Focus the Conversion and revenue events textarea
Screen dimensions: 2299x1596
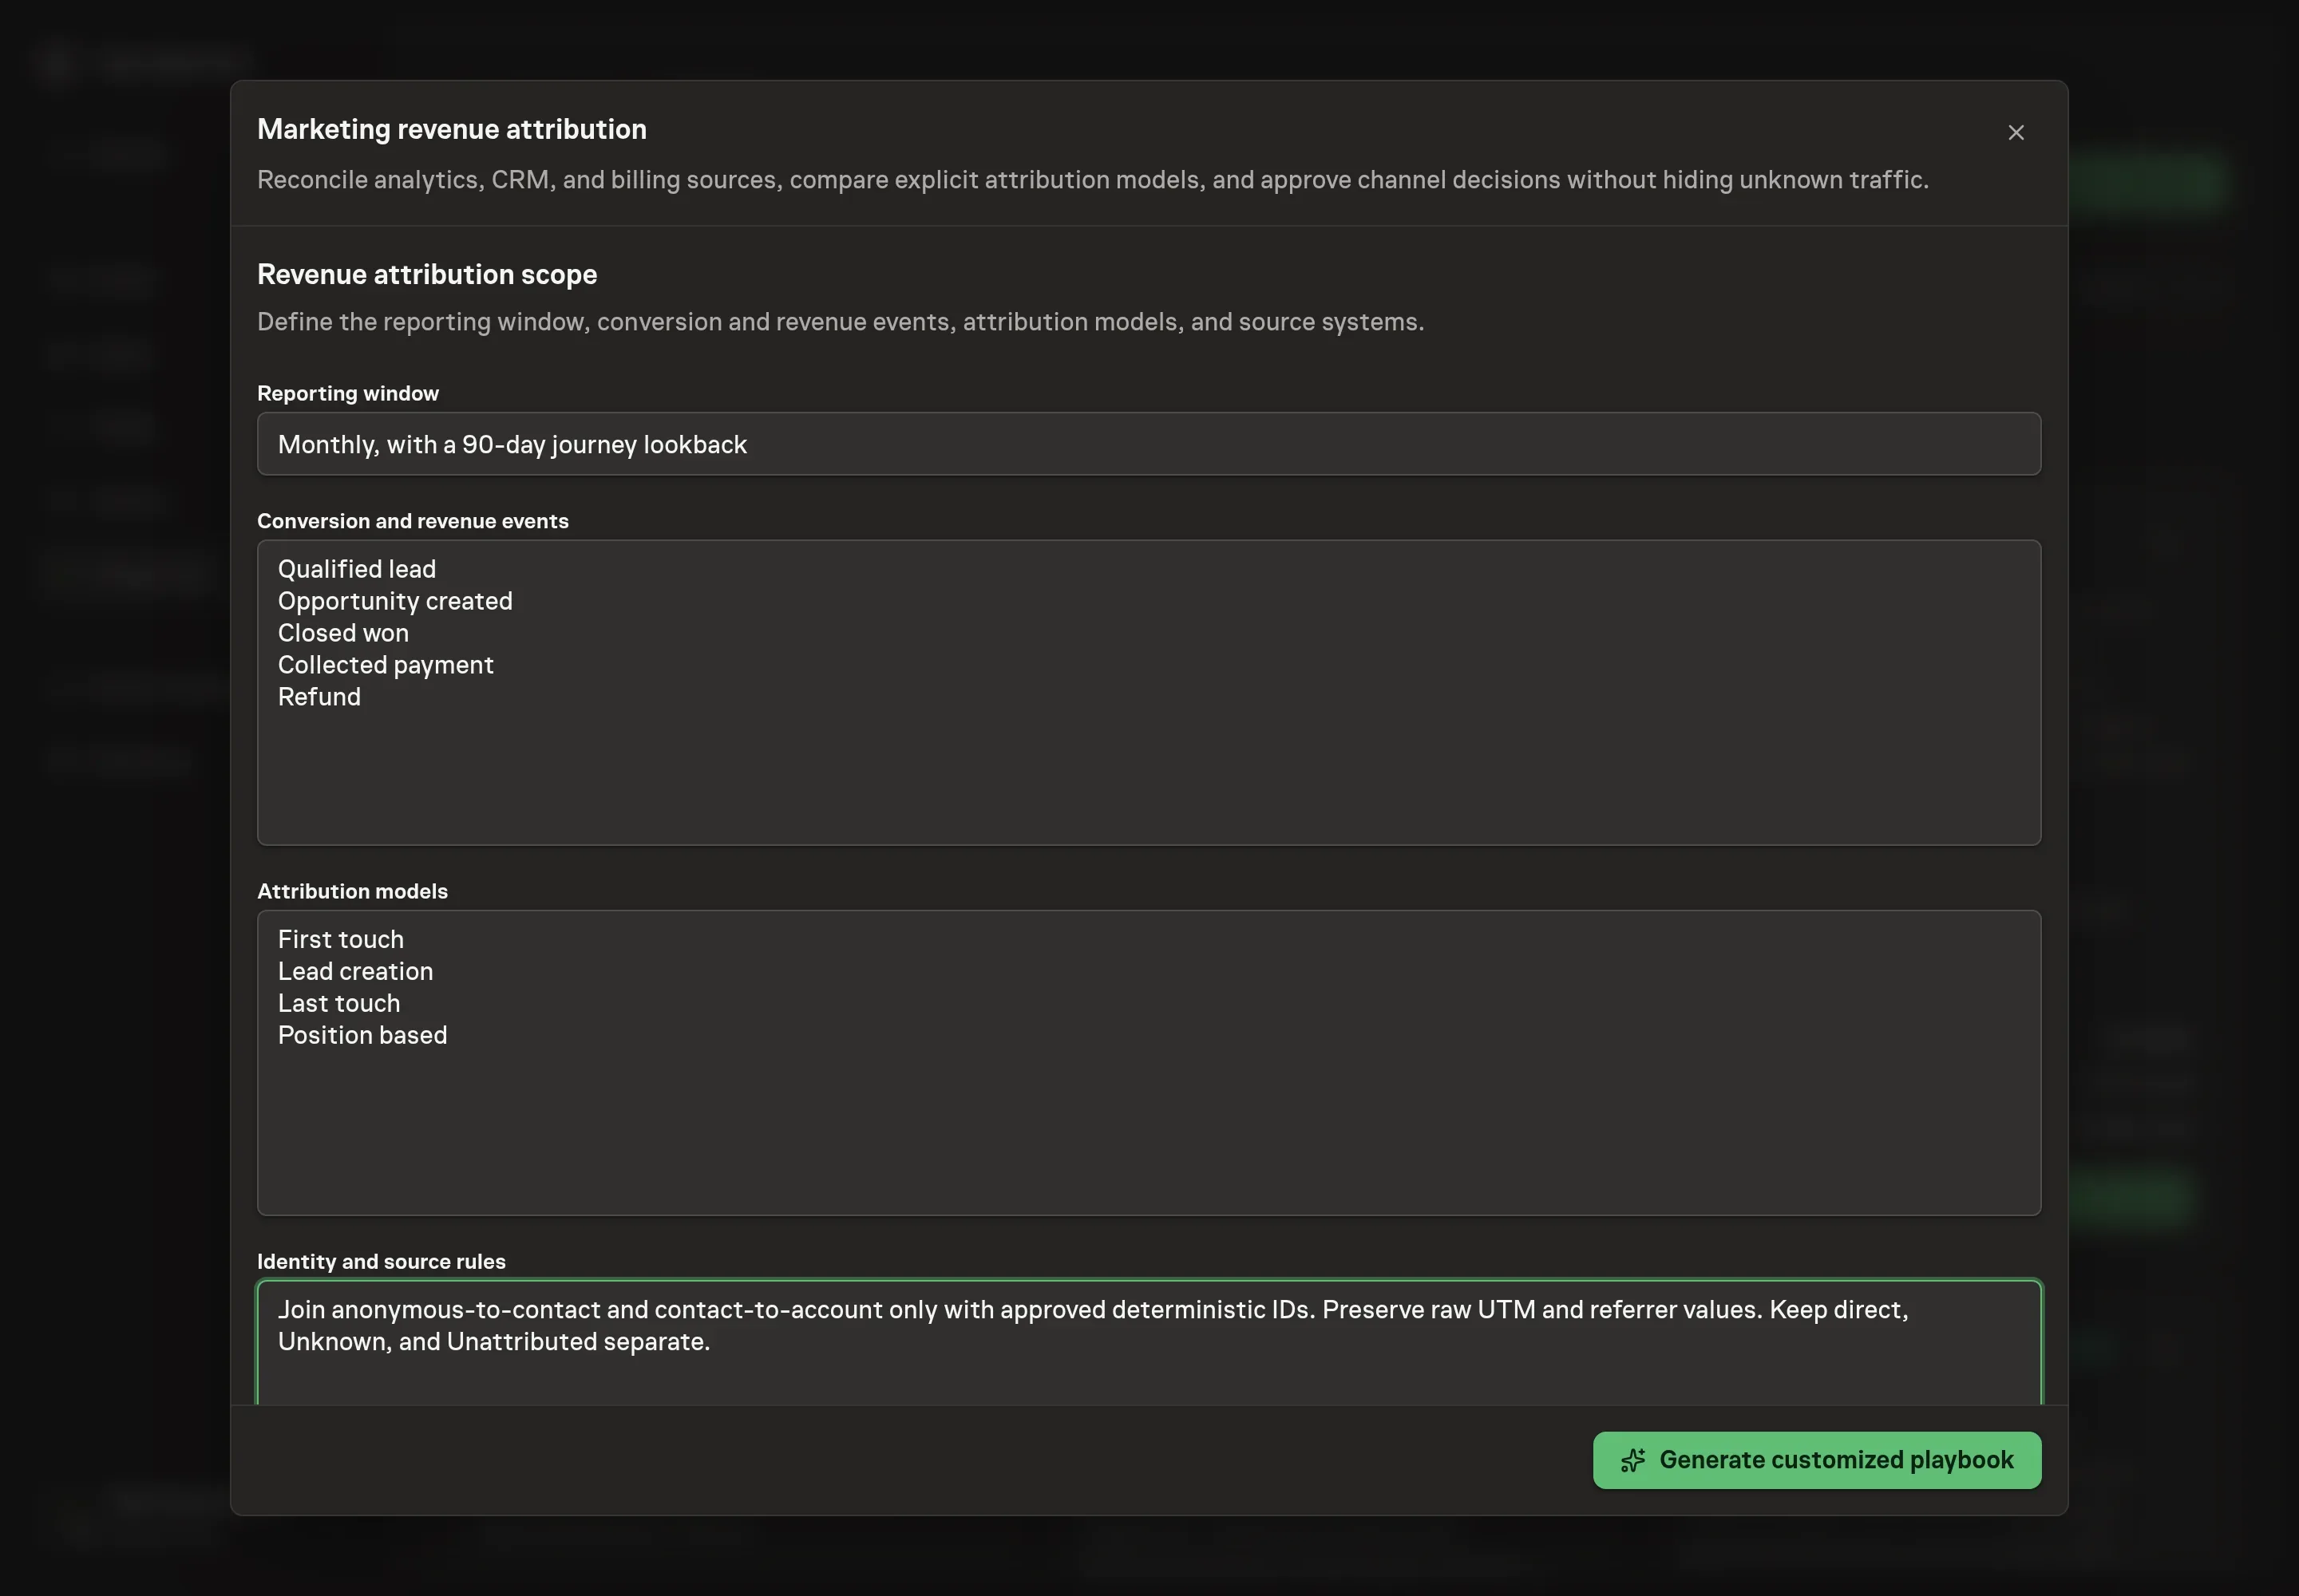pos(1149,693)
